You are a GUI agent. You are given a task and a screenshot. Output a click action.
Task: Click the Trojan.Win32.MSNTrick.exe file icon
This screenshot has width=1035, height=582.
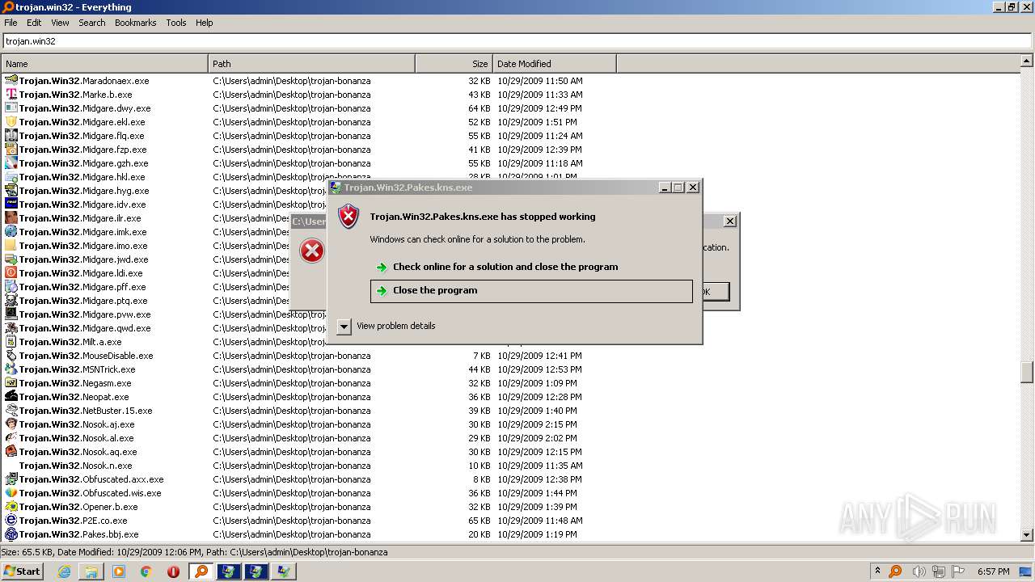click(11, 369)
